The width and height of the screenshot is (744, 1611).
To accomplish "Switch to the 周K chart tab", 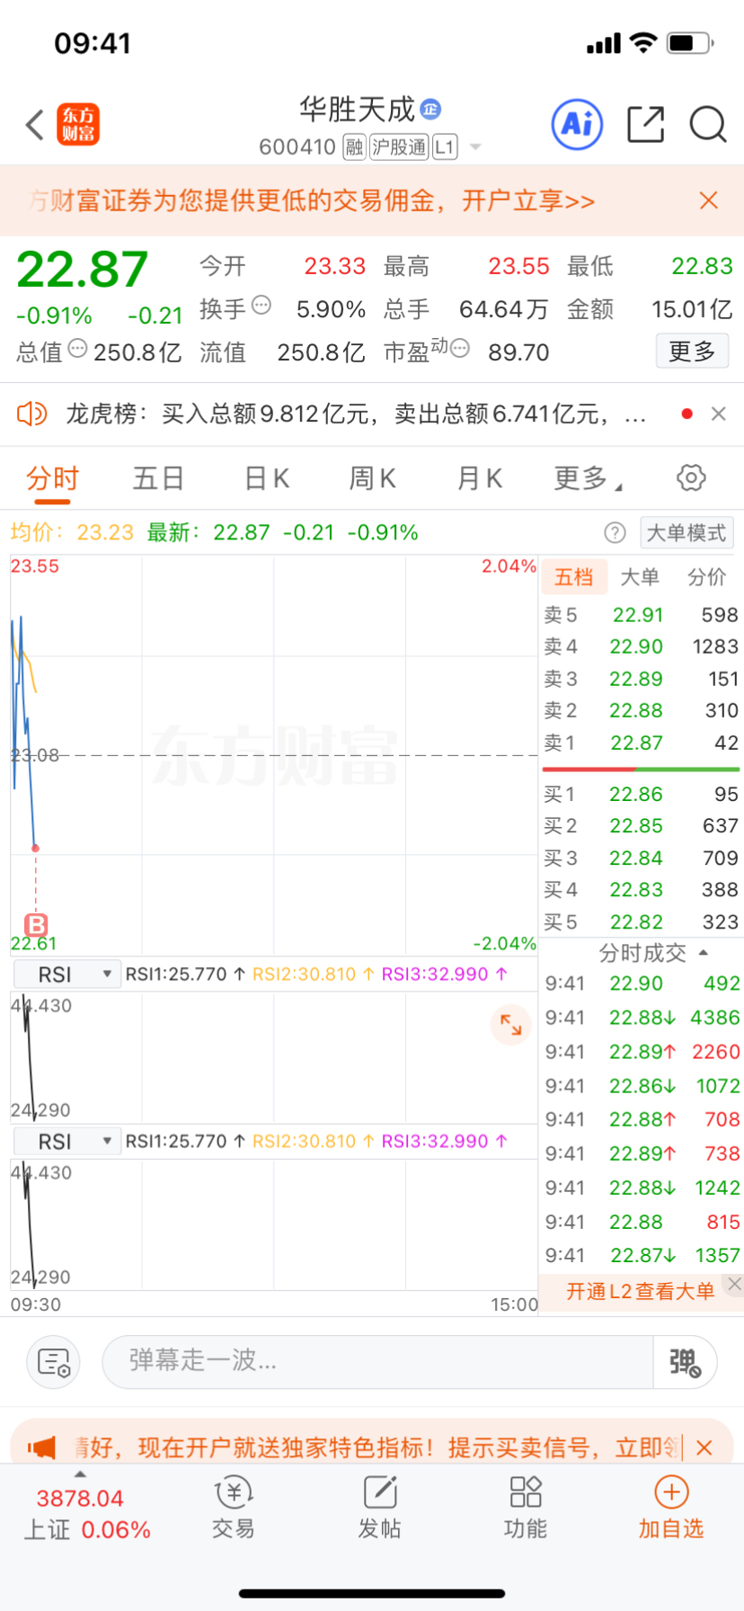I will [x=372, y=478].
